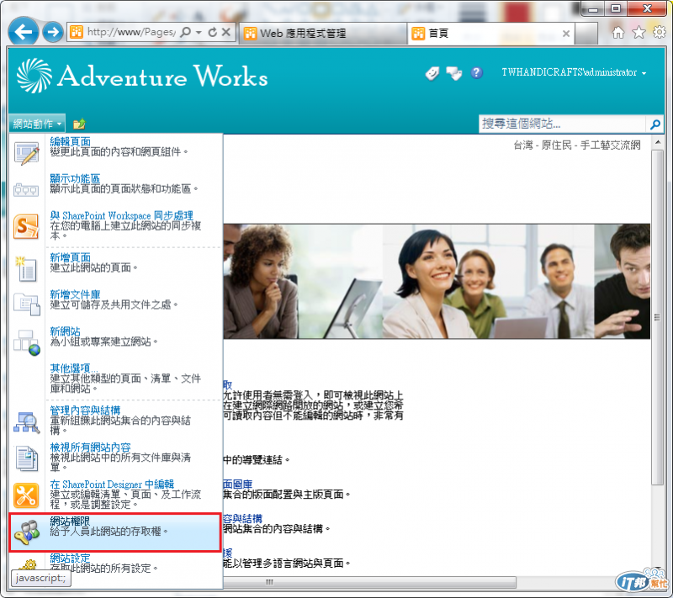Open the 網站動作 dropdown menu
This screenshot has width=673, height=598.
point(37,124)
